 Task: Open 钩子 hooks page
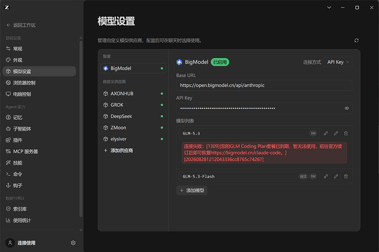click(x=39, y=186)
